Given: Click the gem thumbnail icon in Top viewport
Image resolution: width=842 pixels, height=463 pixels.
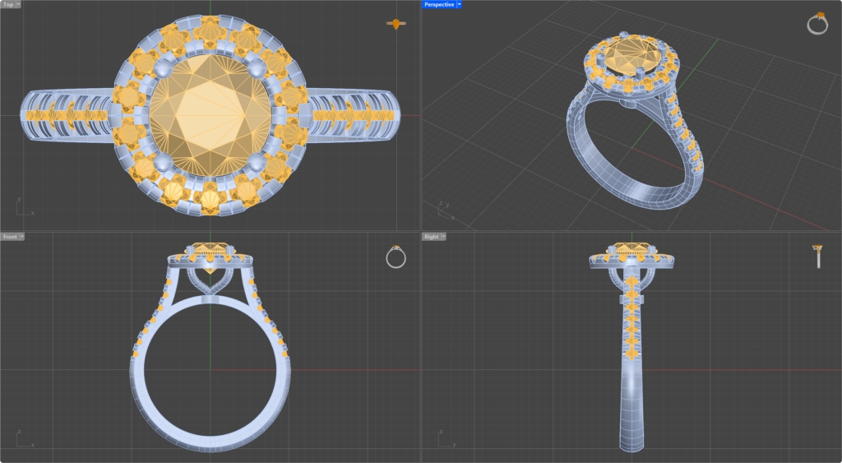Looking at the screenshot, I should [397, 24].
